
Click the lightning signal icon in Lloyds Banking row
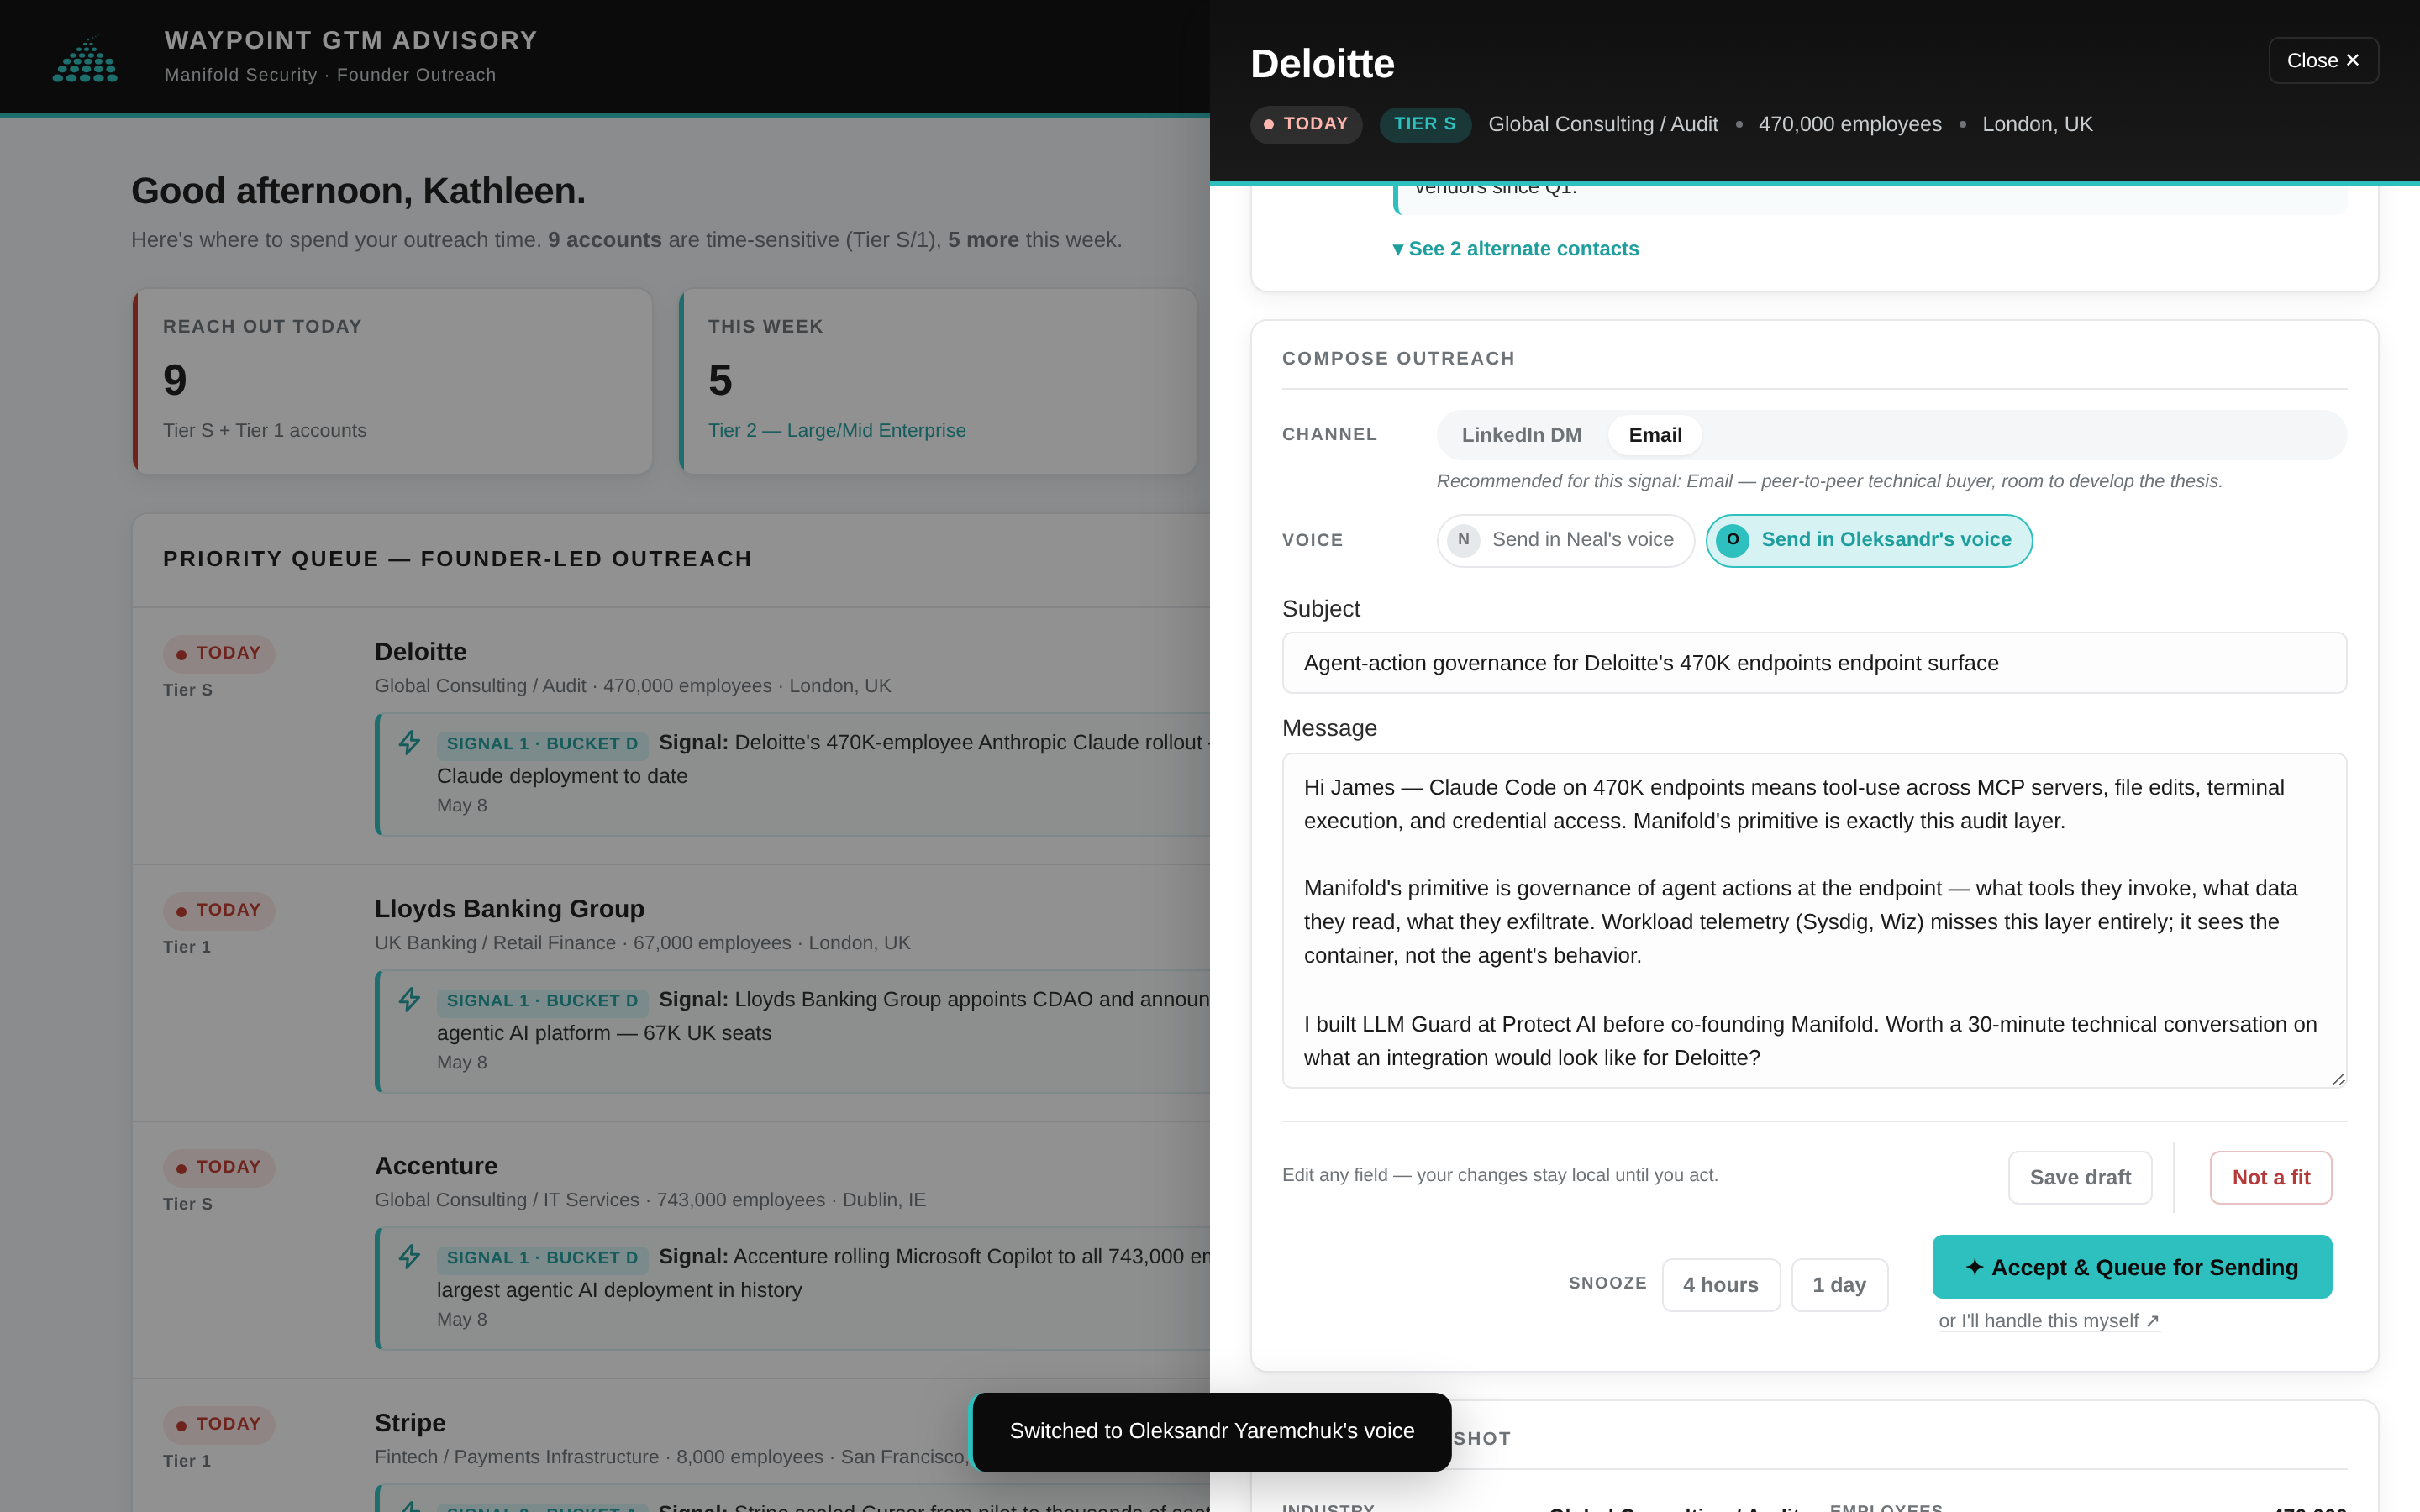coord(409,999)
